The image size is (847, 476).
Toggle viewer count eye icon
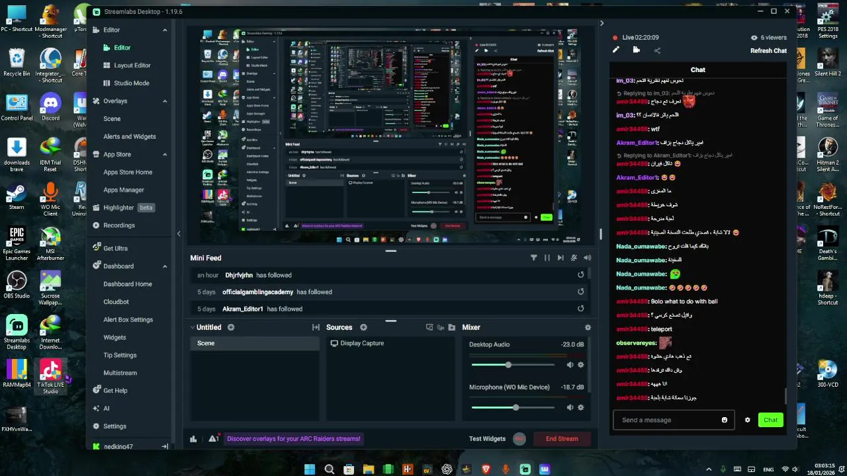754,38
